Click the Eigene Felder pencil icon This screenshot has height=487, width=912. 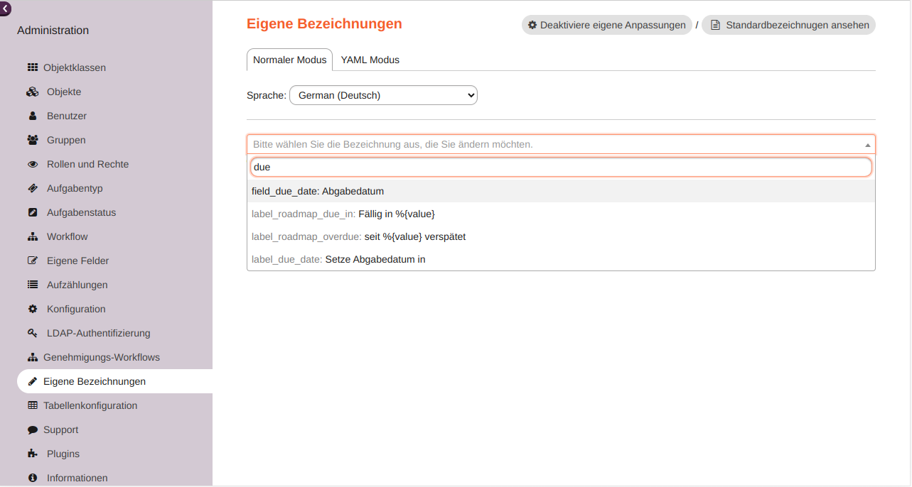[x=32, y=261]
